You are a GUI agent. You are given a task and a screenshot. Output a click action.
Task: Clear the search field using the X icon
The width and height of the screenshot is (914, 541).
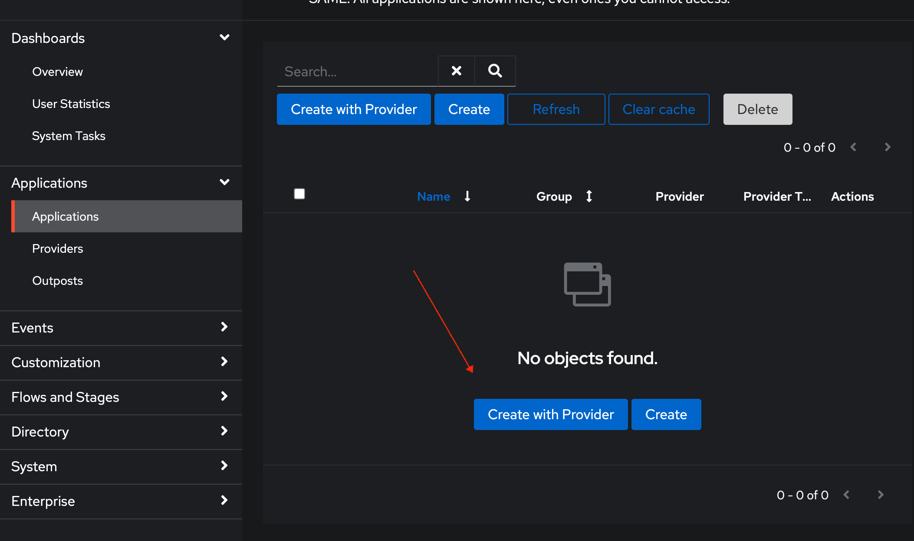pos(456,71)
